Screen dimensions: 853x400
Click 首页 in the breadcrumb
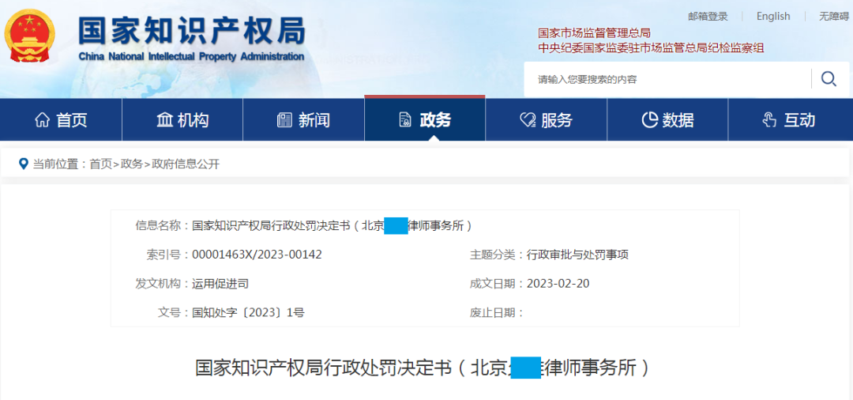100,164
